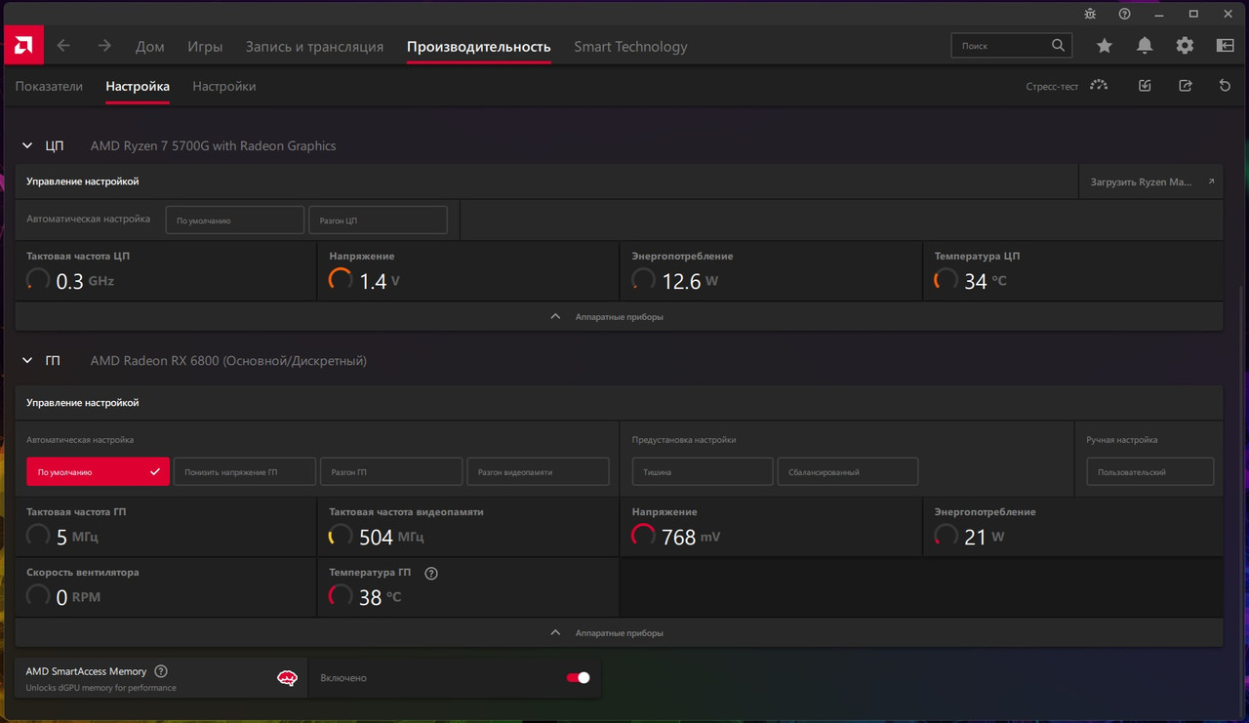
Task: Open Smart Technology tab
Action: tap(630, 46)
